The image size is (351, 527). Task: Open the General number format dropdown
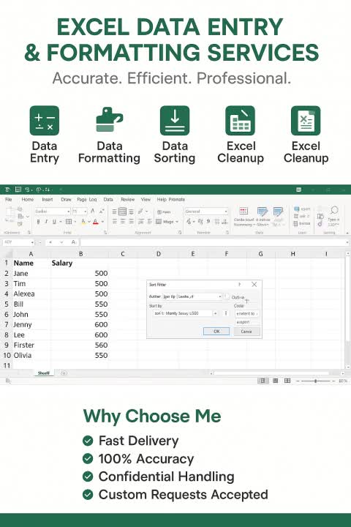pos(226,212)
